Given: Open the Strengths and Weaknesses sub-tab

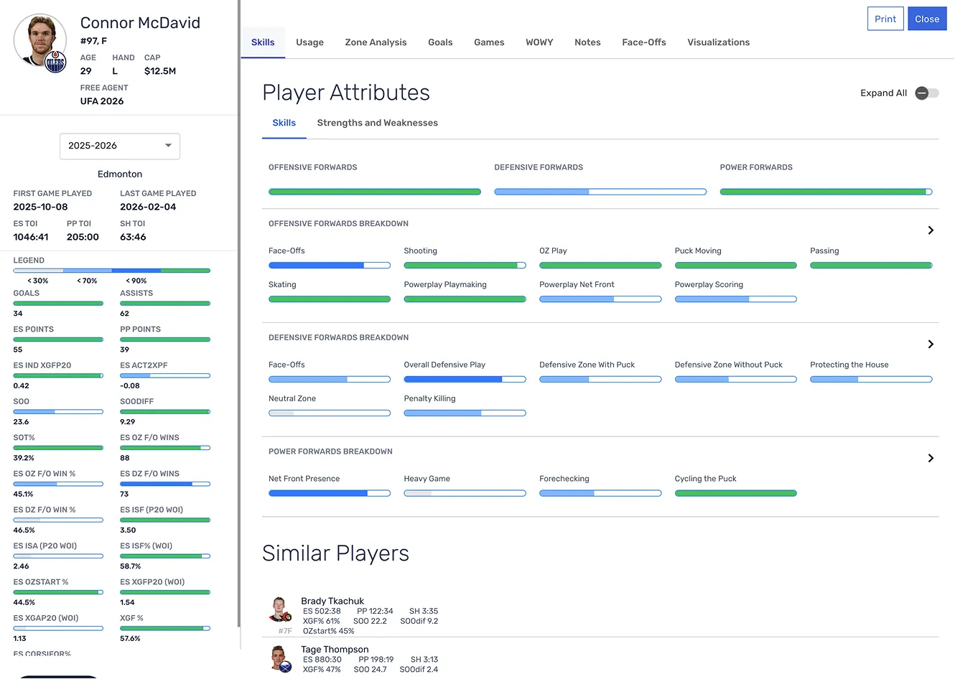Looking at the screenshot, I should click(x=378, y=123).
